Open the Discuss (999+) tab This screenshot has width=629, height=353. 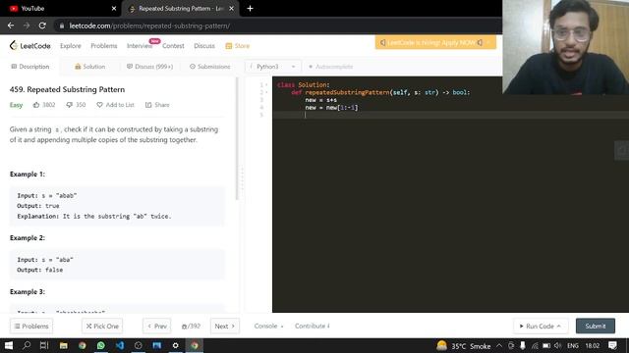[149, 67]
